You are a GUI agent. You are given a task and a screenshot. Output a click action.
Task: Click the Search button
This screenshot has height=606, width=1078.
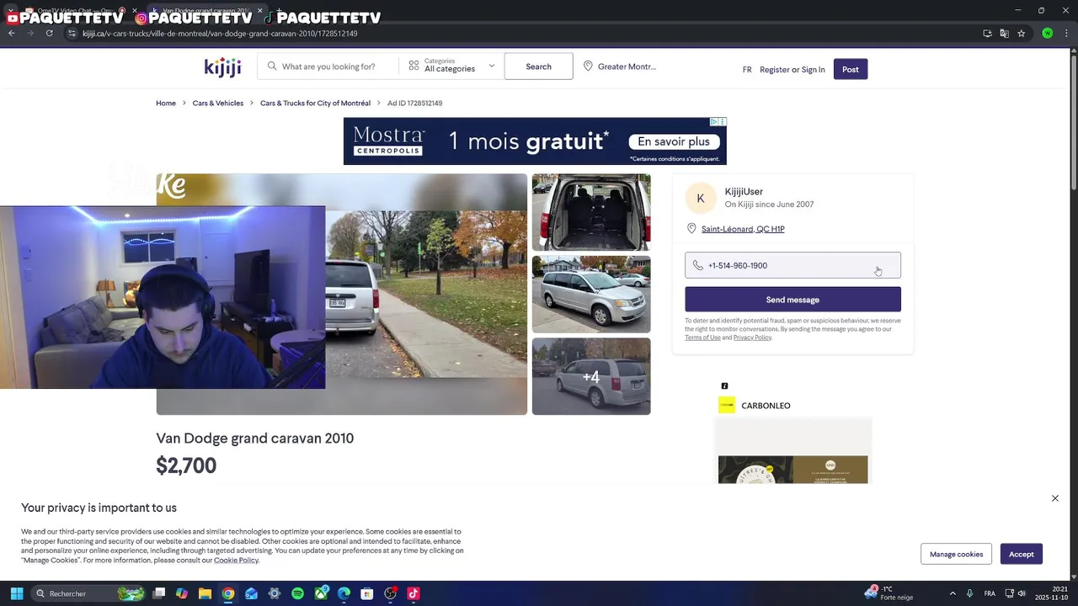(538, 66)
